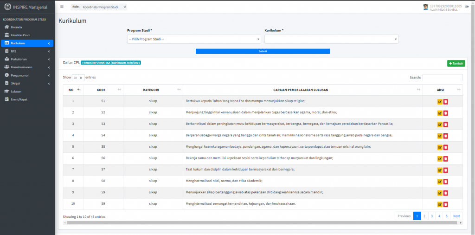Change the Show entries count dropdown
Image resolution: width=475 pixels, height=235 pixels.
tap(78, 78)
